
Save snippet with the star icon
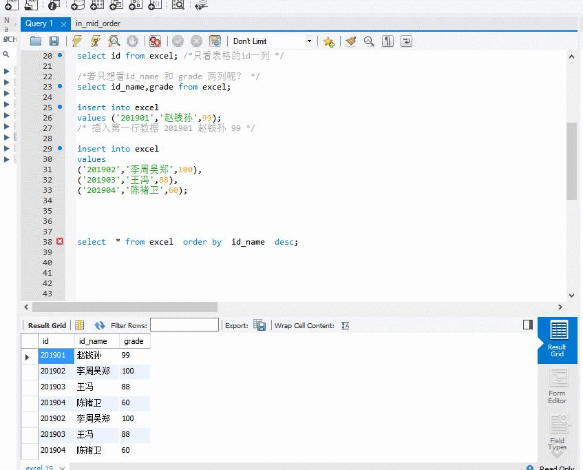tap(329, 41)
